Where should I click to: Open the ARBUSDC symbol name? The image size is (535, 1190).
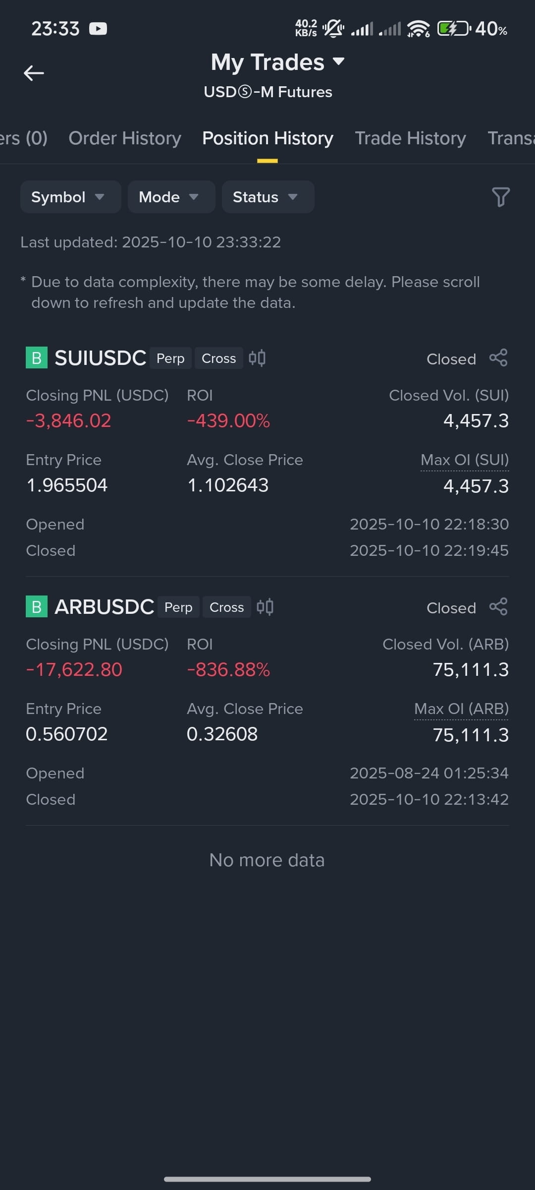pos(104,607)
